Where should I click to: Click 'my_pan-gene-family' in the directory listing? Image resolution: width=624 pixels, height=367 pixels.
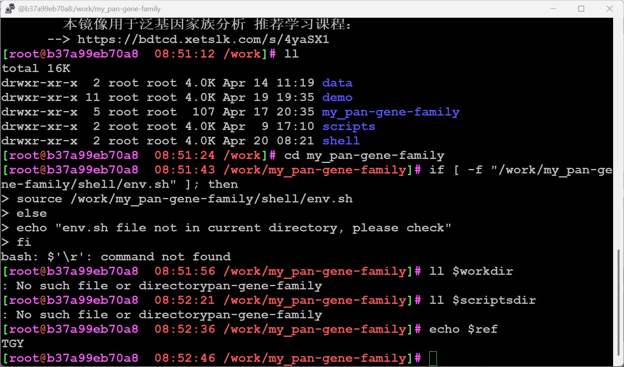point(390,112)
